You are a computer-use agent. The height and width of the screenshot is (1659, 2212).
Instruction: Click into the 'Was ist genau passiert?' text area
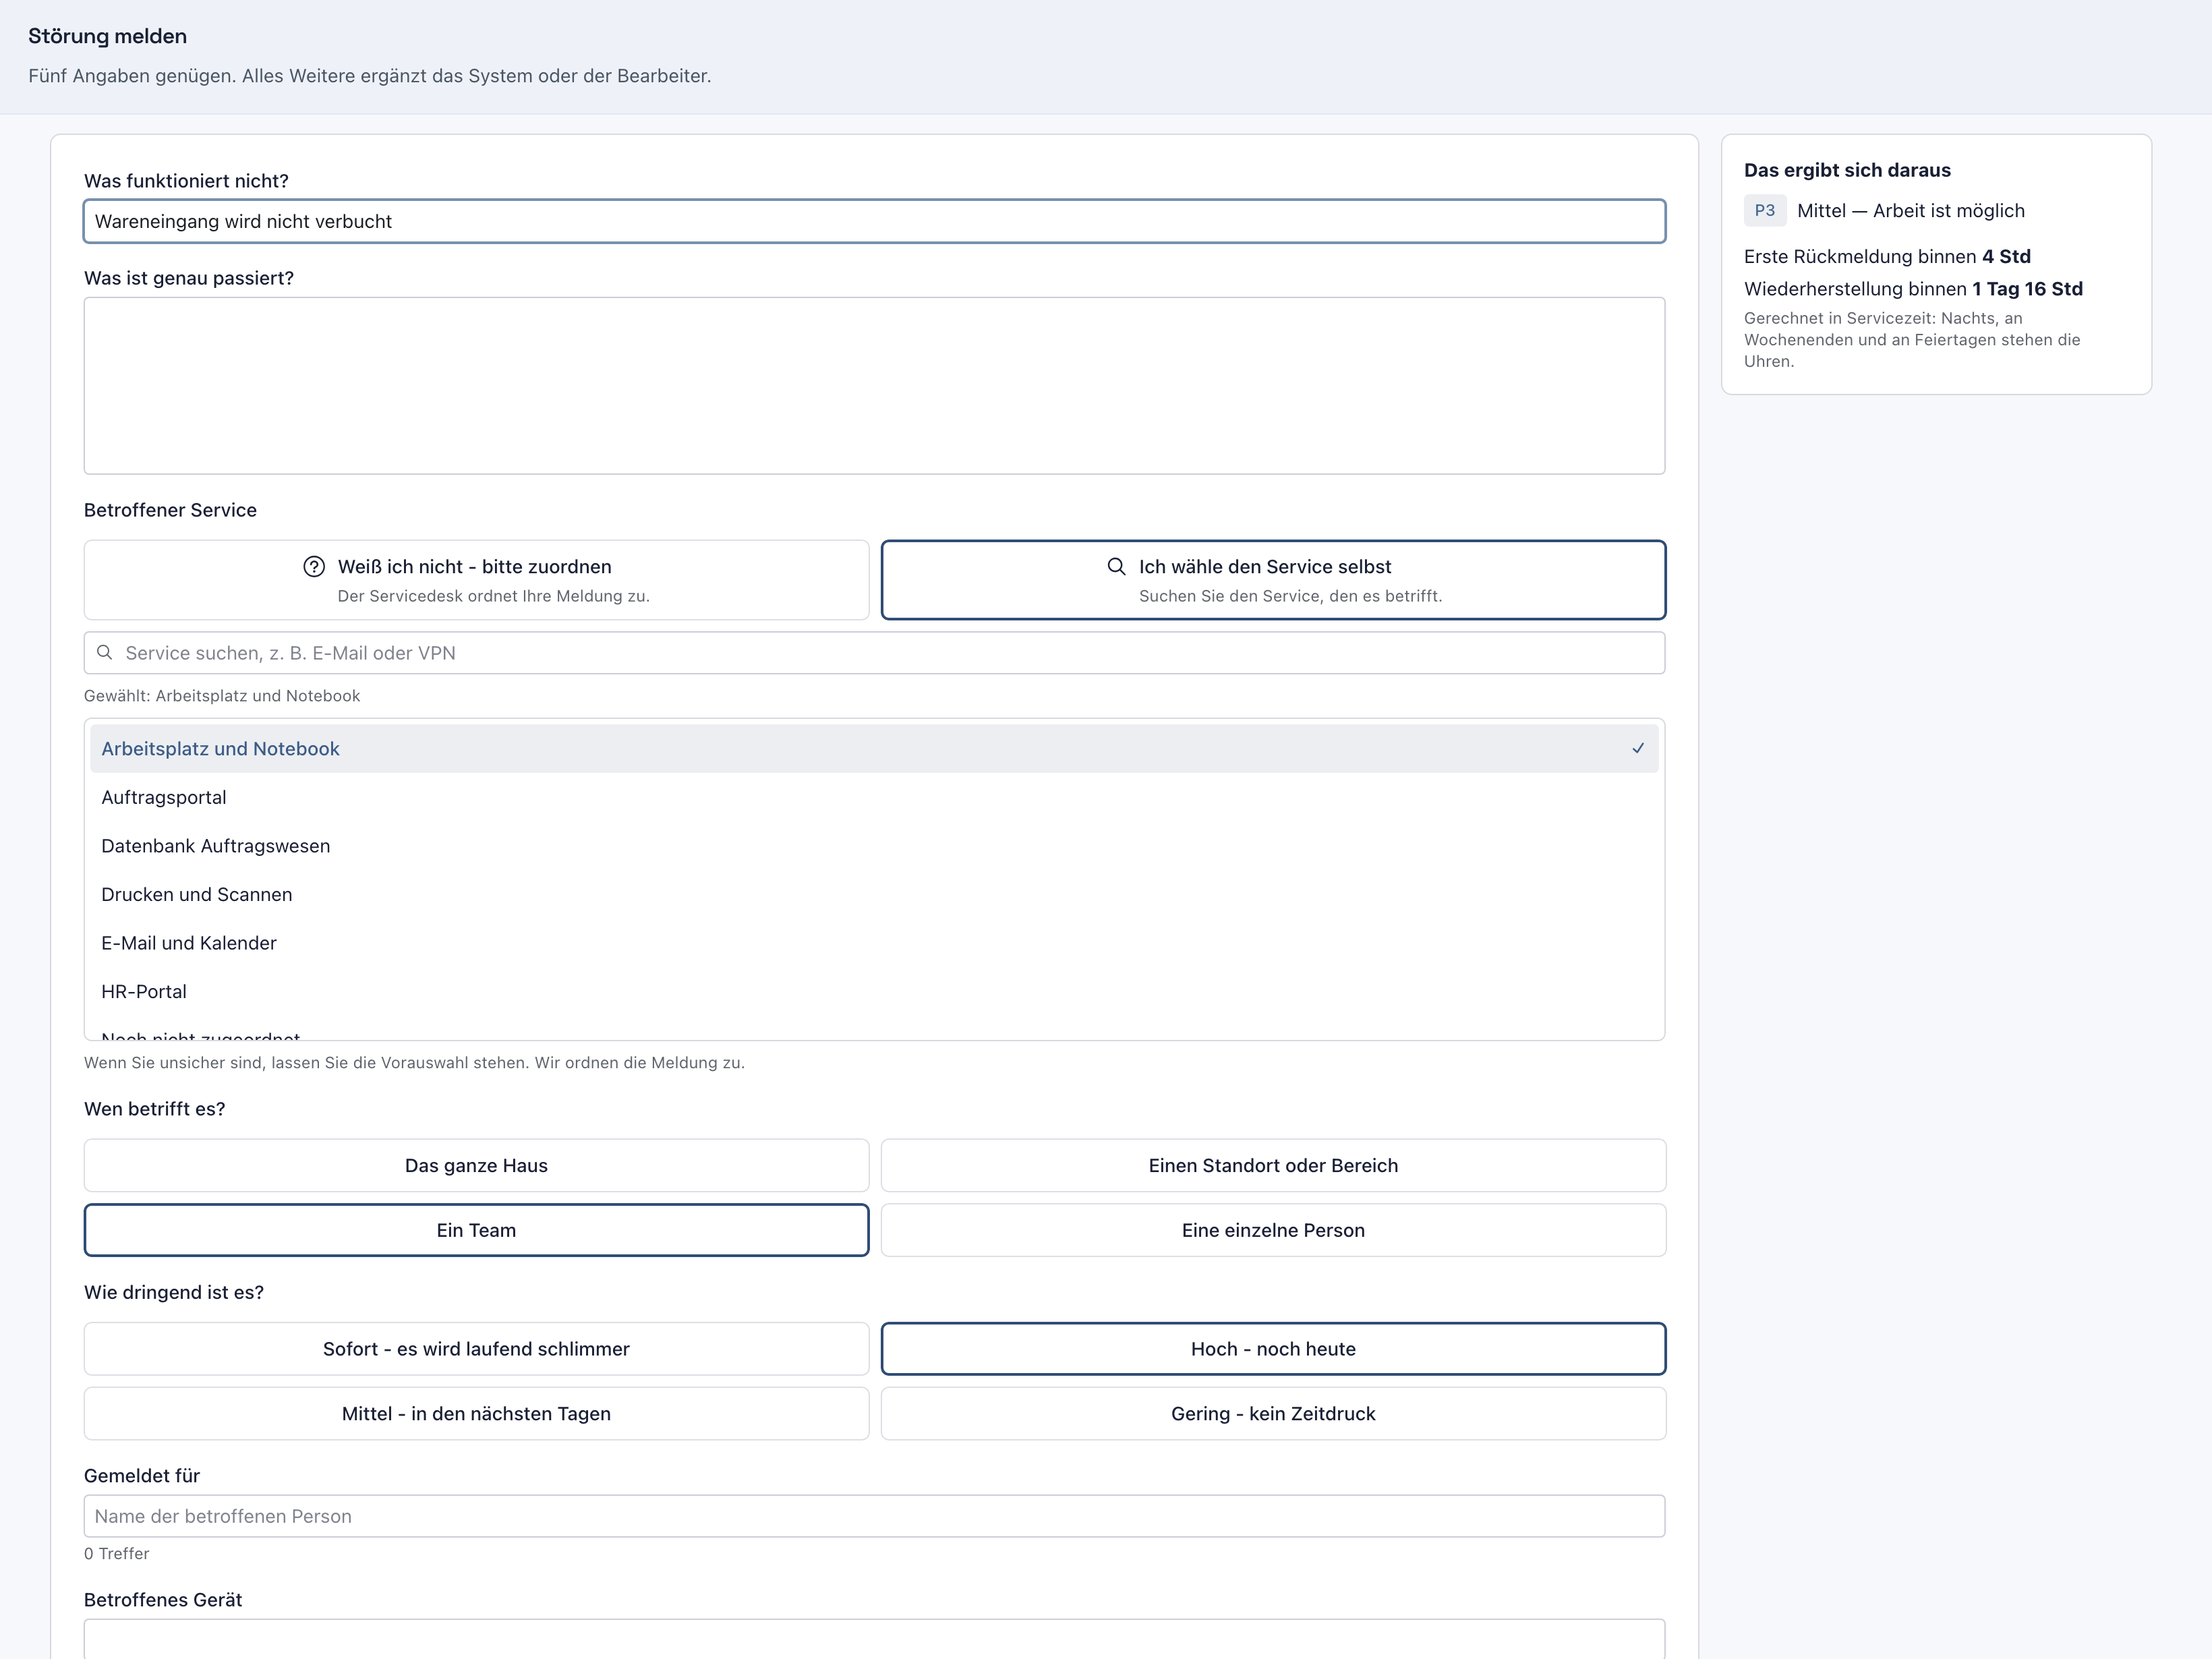tap(874, 385)
